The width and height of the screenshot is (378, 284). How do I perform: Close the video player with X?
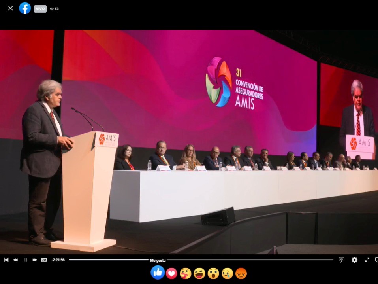pos(10,8)
